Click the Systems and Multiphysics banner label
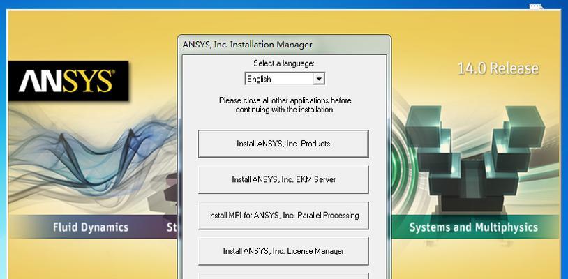Screen dimensions: 568x279 (x=474, y=227)
